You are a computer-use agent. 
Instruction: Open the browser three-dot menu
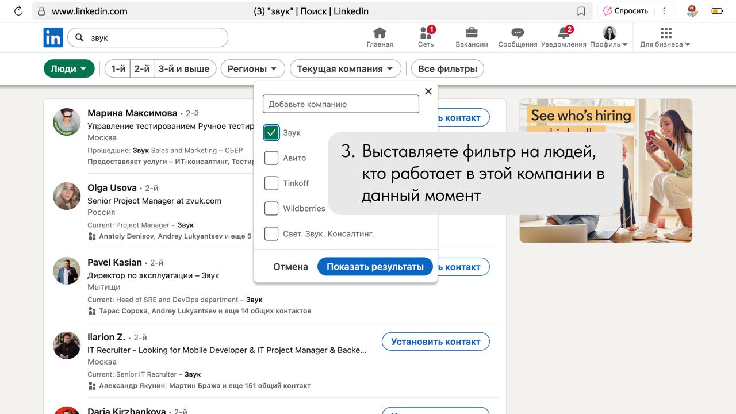coord(664,11)
